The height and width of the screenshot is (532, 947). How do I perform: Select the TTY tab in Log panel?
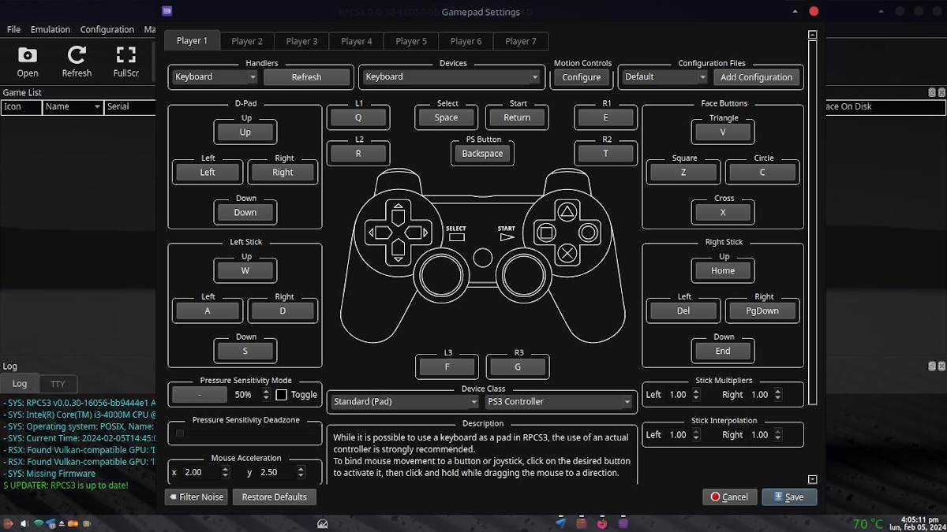pyautogui.click(x=58, y=384)
